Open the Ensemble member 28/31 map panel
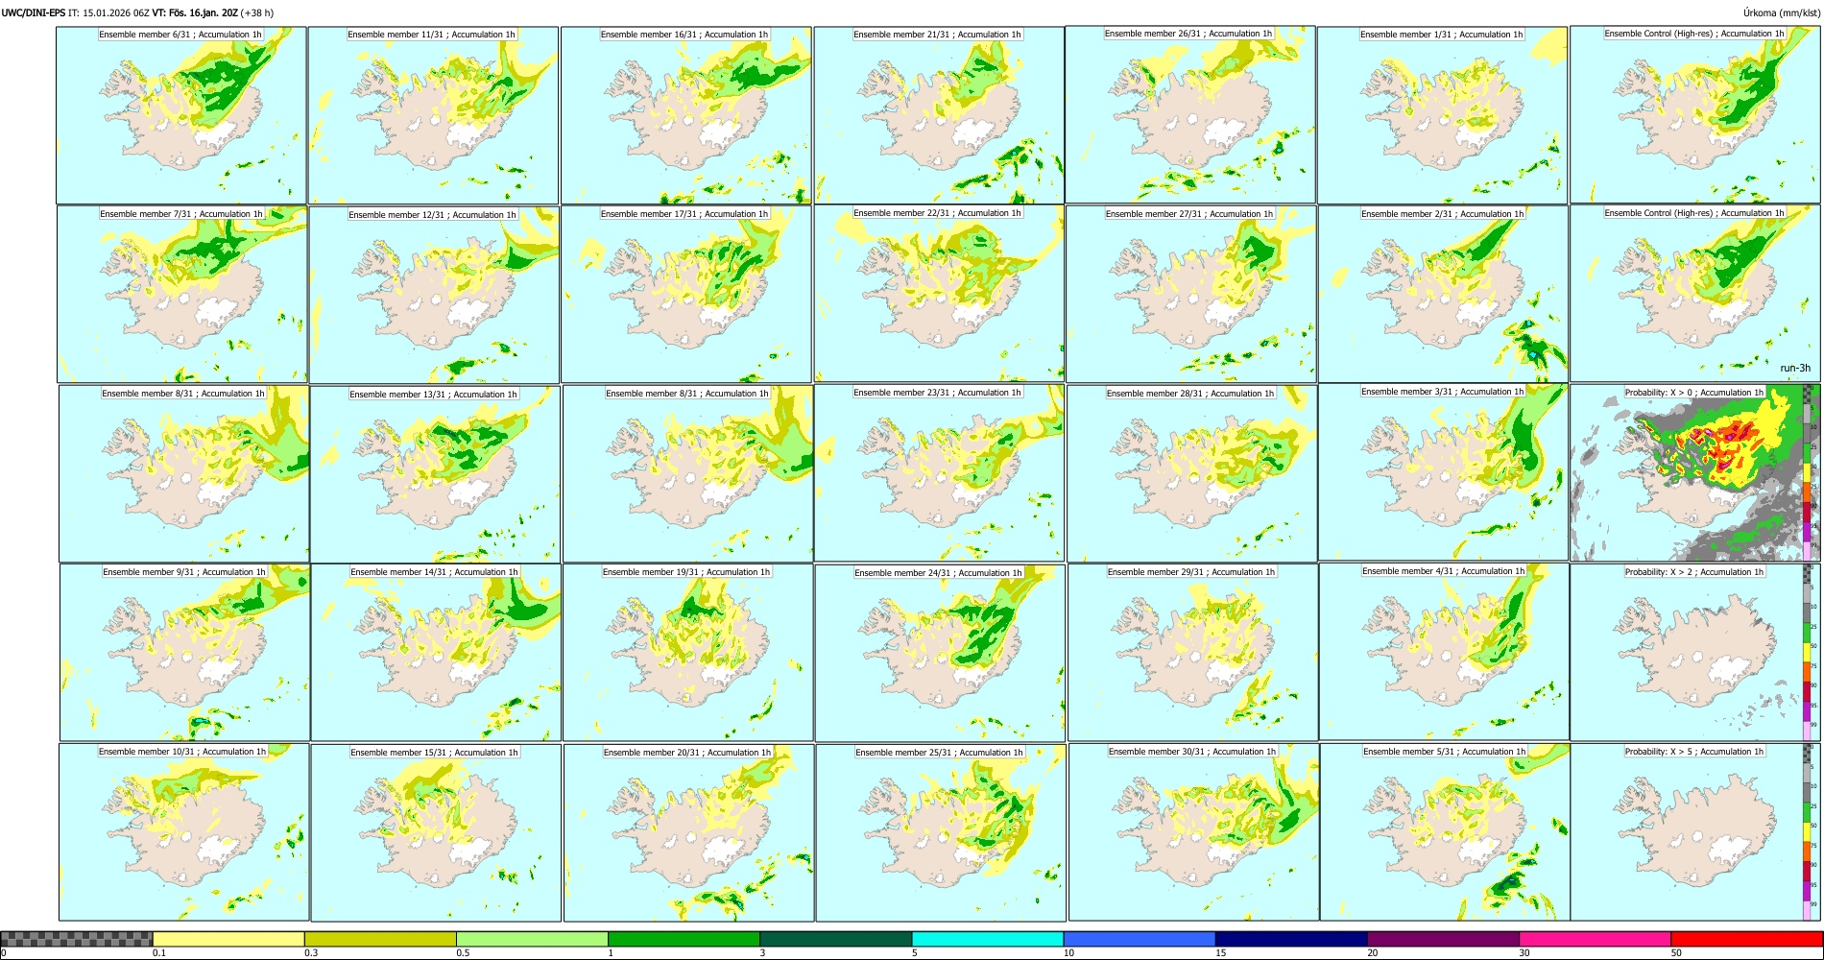 point(1192,473)
